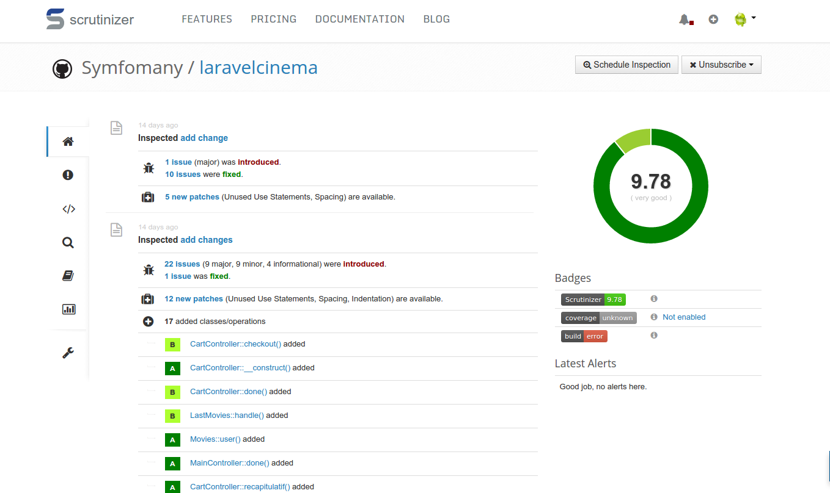The width and height of the screenshot is (830, 493).
Task: Click the 'Latest Alerts' heading
Action: point(586,364)
